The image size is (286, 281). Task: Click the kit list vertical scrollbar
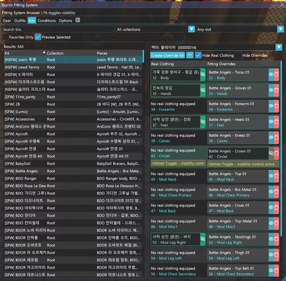143,57
